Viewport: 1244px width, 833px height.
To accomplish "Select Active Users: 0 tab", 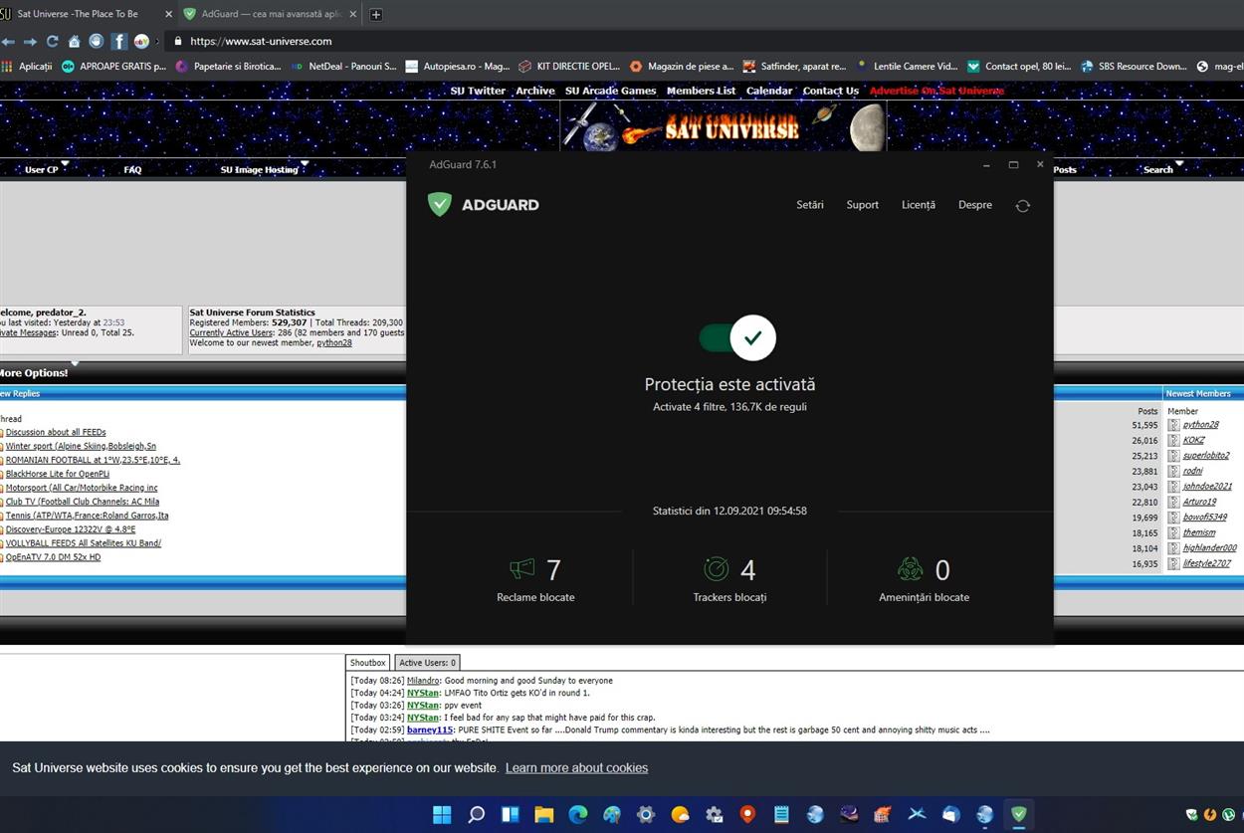I will [x=427, y=663].
